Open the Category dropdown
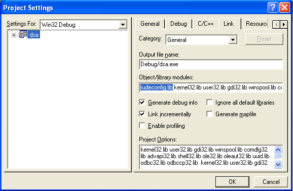The height and width of the screenshot is (191, 293). click(x=233, y=40)
